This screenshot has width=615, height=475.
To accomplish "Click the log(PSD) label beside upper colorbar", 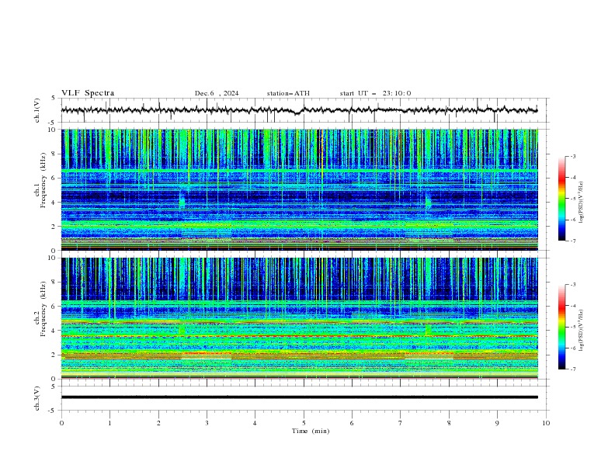I will (x=582, y=203).
